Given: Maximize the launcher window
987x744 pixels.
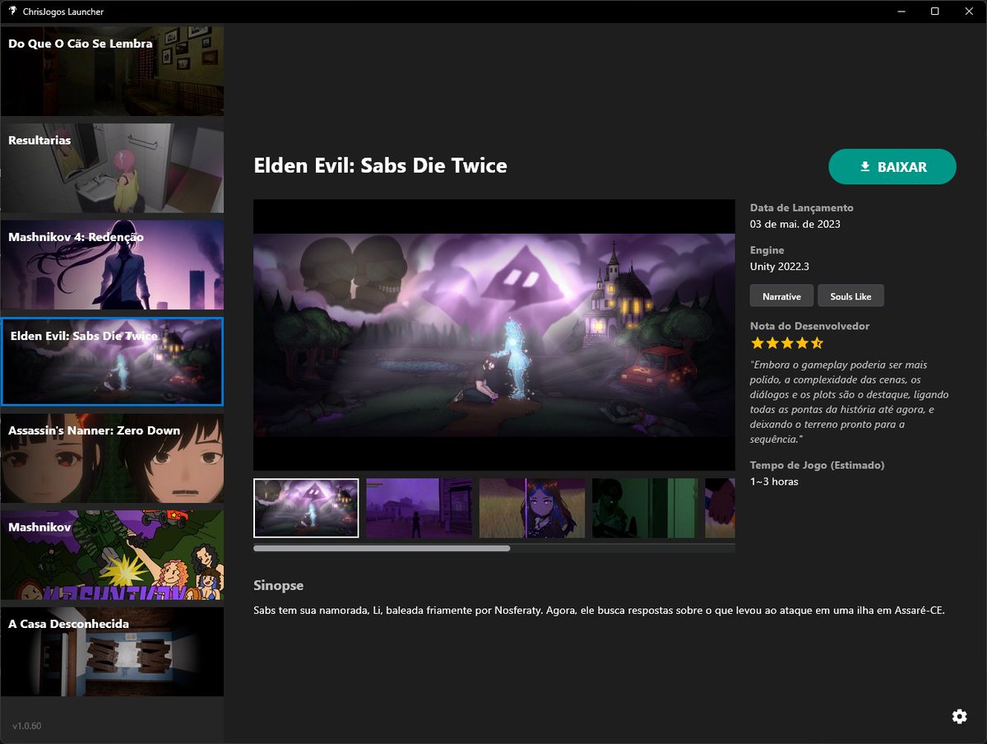Looking at the screenshot, I should [x=934, y=12].
